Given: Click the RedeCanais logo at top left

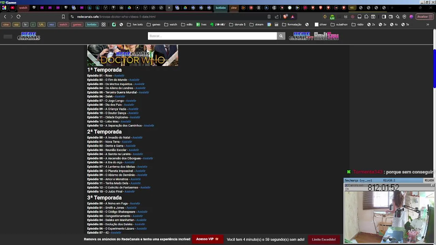Looking at the screenshot, I should pyautogui.click(x=29, y=36).
